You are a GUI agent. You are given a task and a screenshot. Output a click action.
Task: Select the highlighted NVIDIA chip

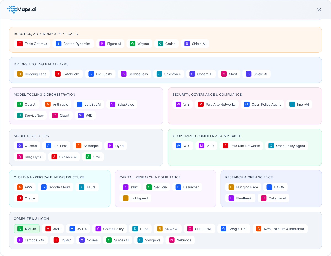(27, 229)
